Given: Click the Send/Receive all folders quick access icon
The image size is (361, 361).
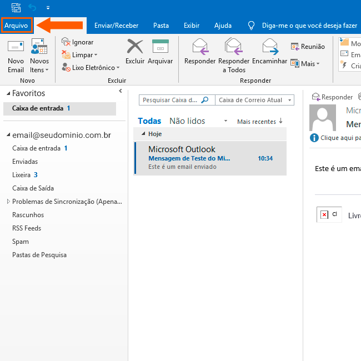Looking at the screenshot, I should (x=16, y=8).
